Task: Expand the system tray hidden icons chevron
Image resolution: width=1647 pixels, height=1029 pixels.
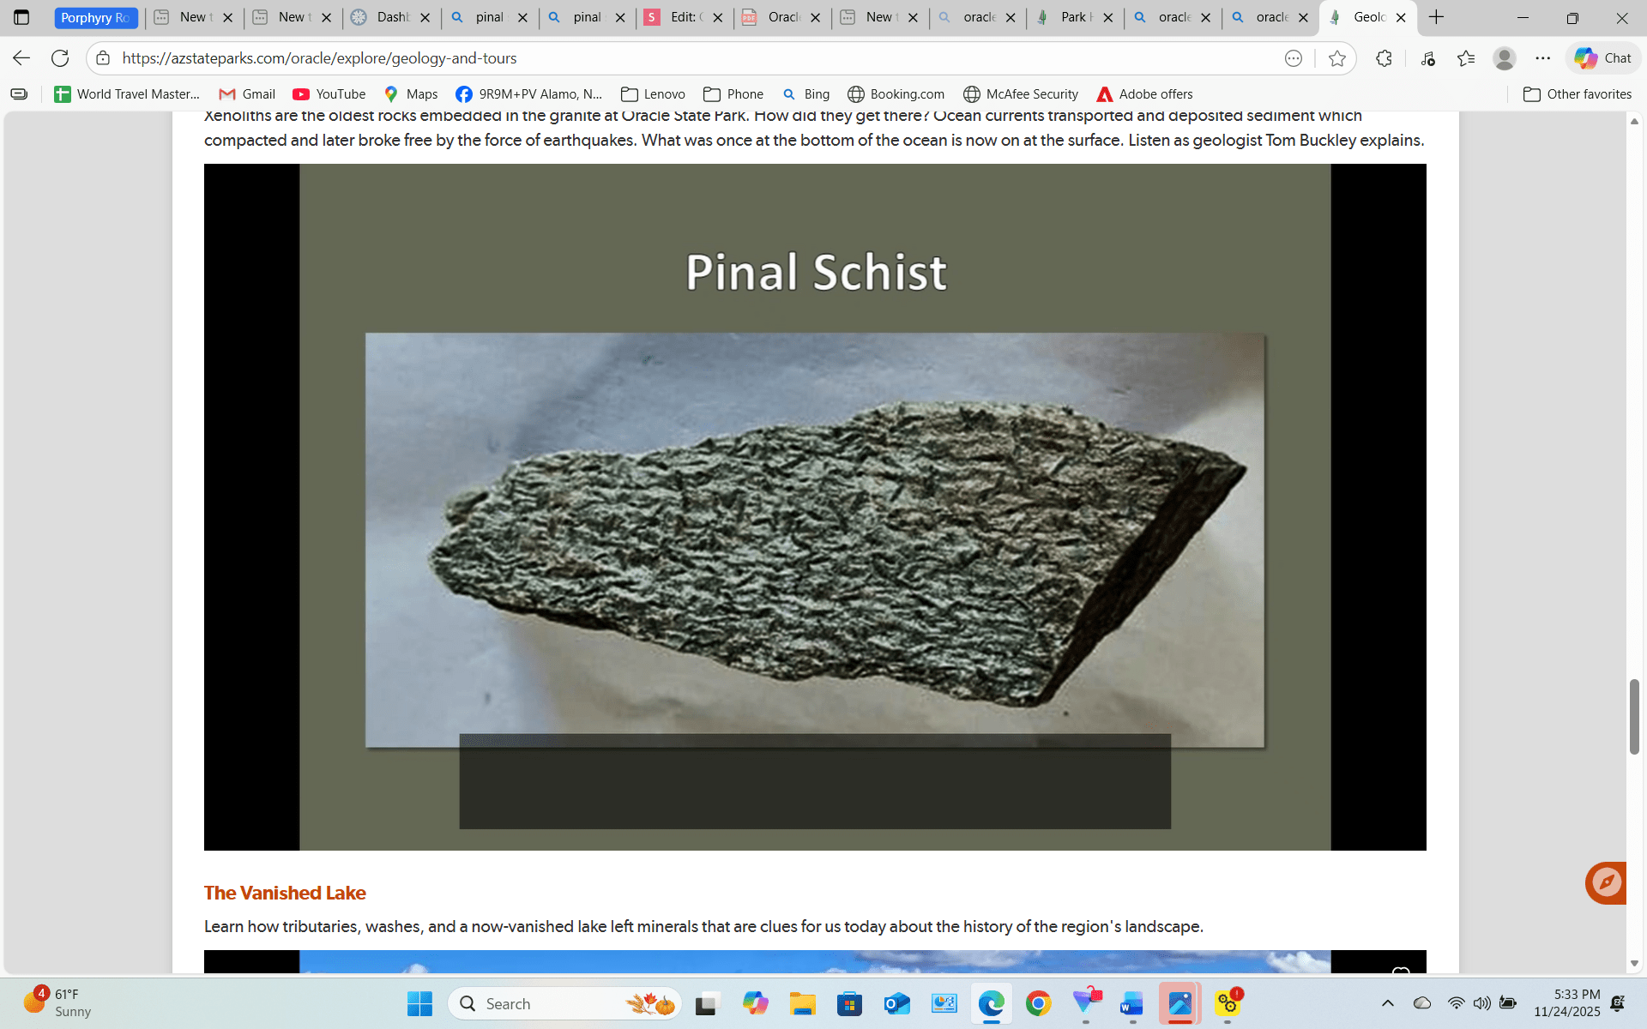Action: tap(1387, 1003)
